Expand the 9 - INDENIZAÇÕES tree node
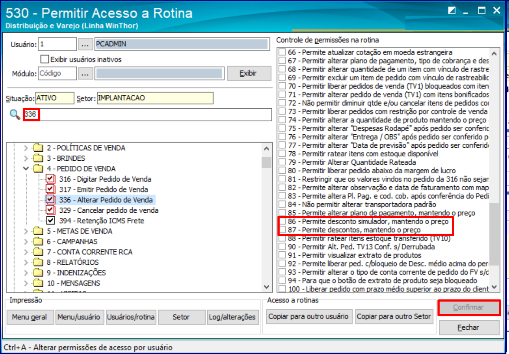This screenshot has height=354, width=509. [x=26, y=273]
